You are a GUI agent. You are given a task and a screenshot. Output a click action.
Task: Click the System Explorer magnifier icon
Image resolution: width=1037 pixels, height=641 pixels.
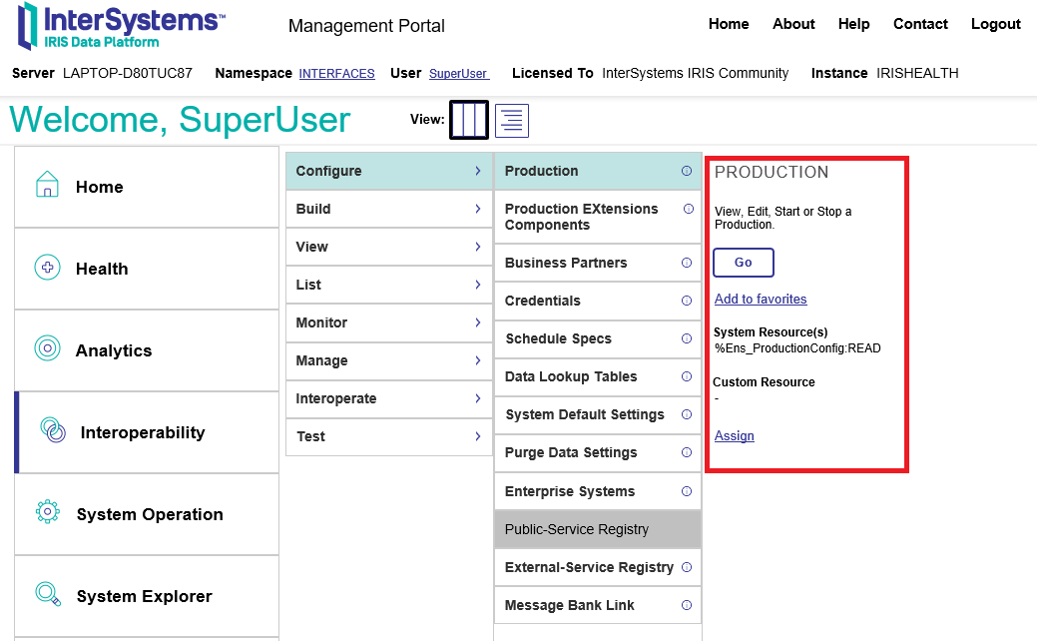click(48, 594)
